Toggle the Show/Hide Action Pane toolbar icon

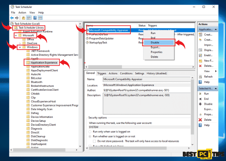tap(40, 18)
